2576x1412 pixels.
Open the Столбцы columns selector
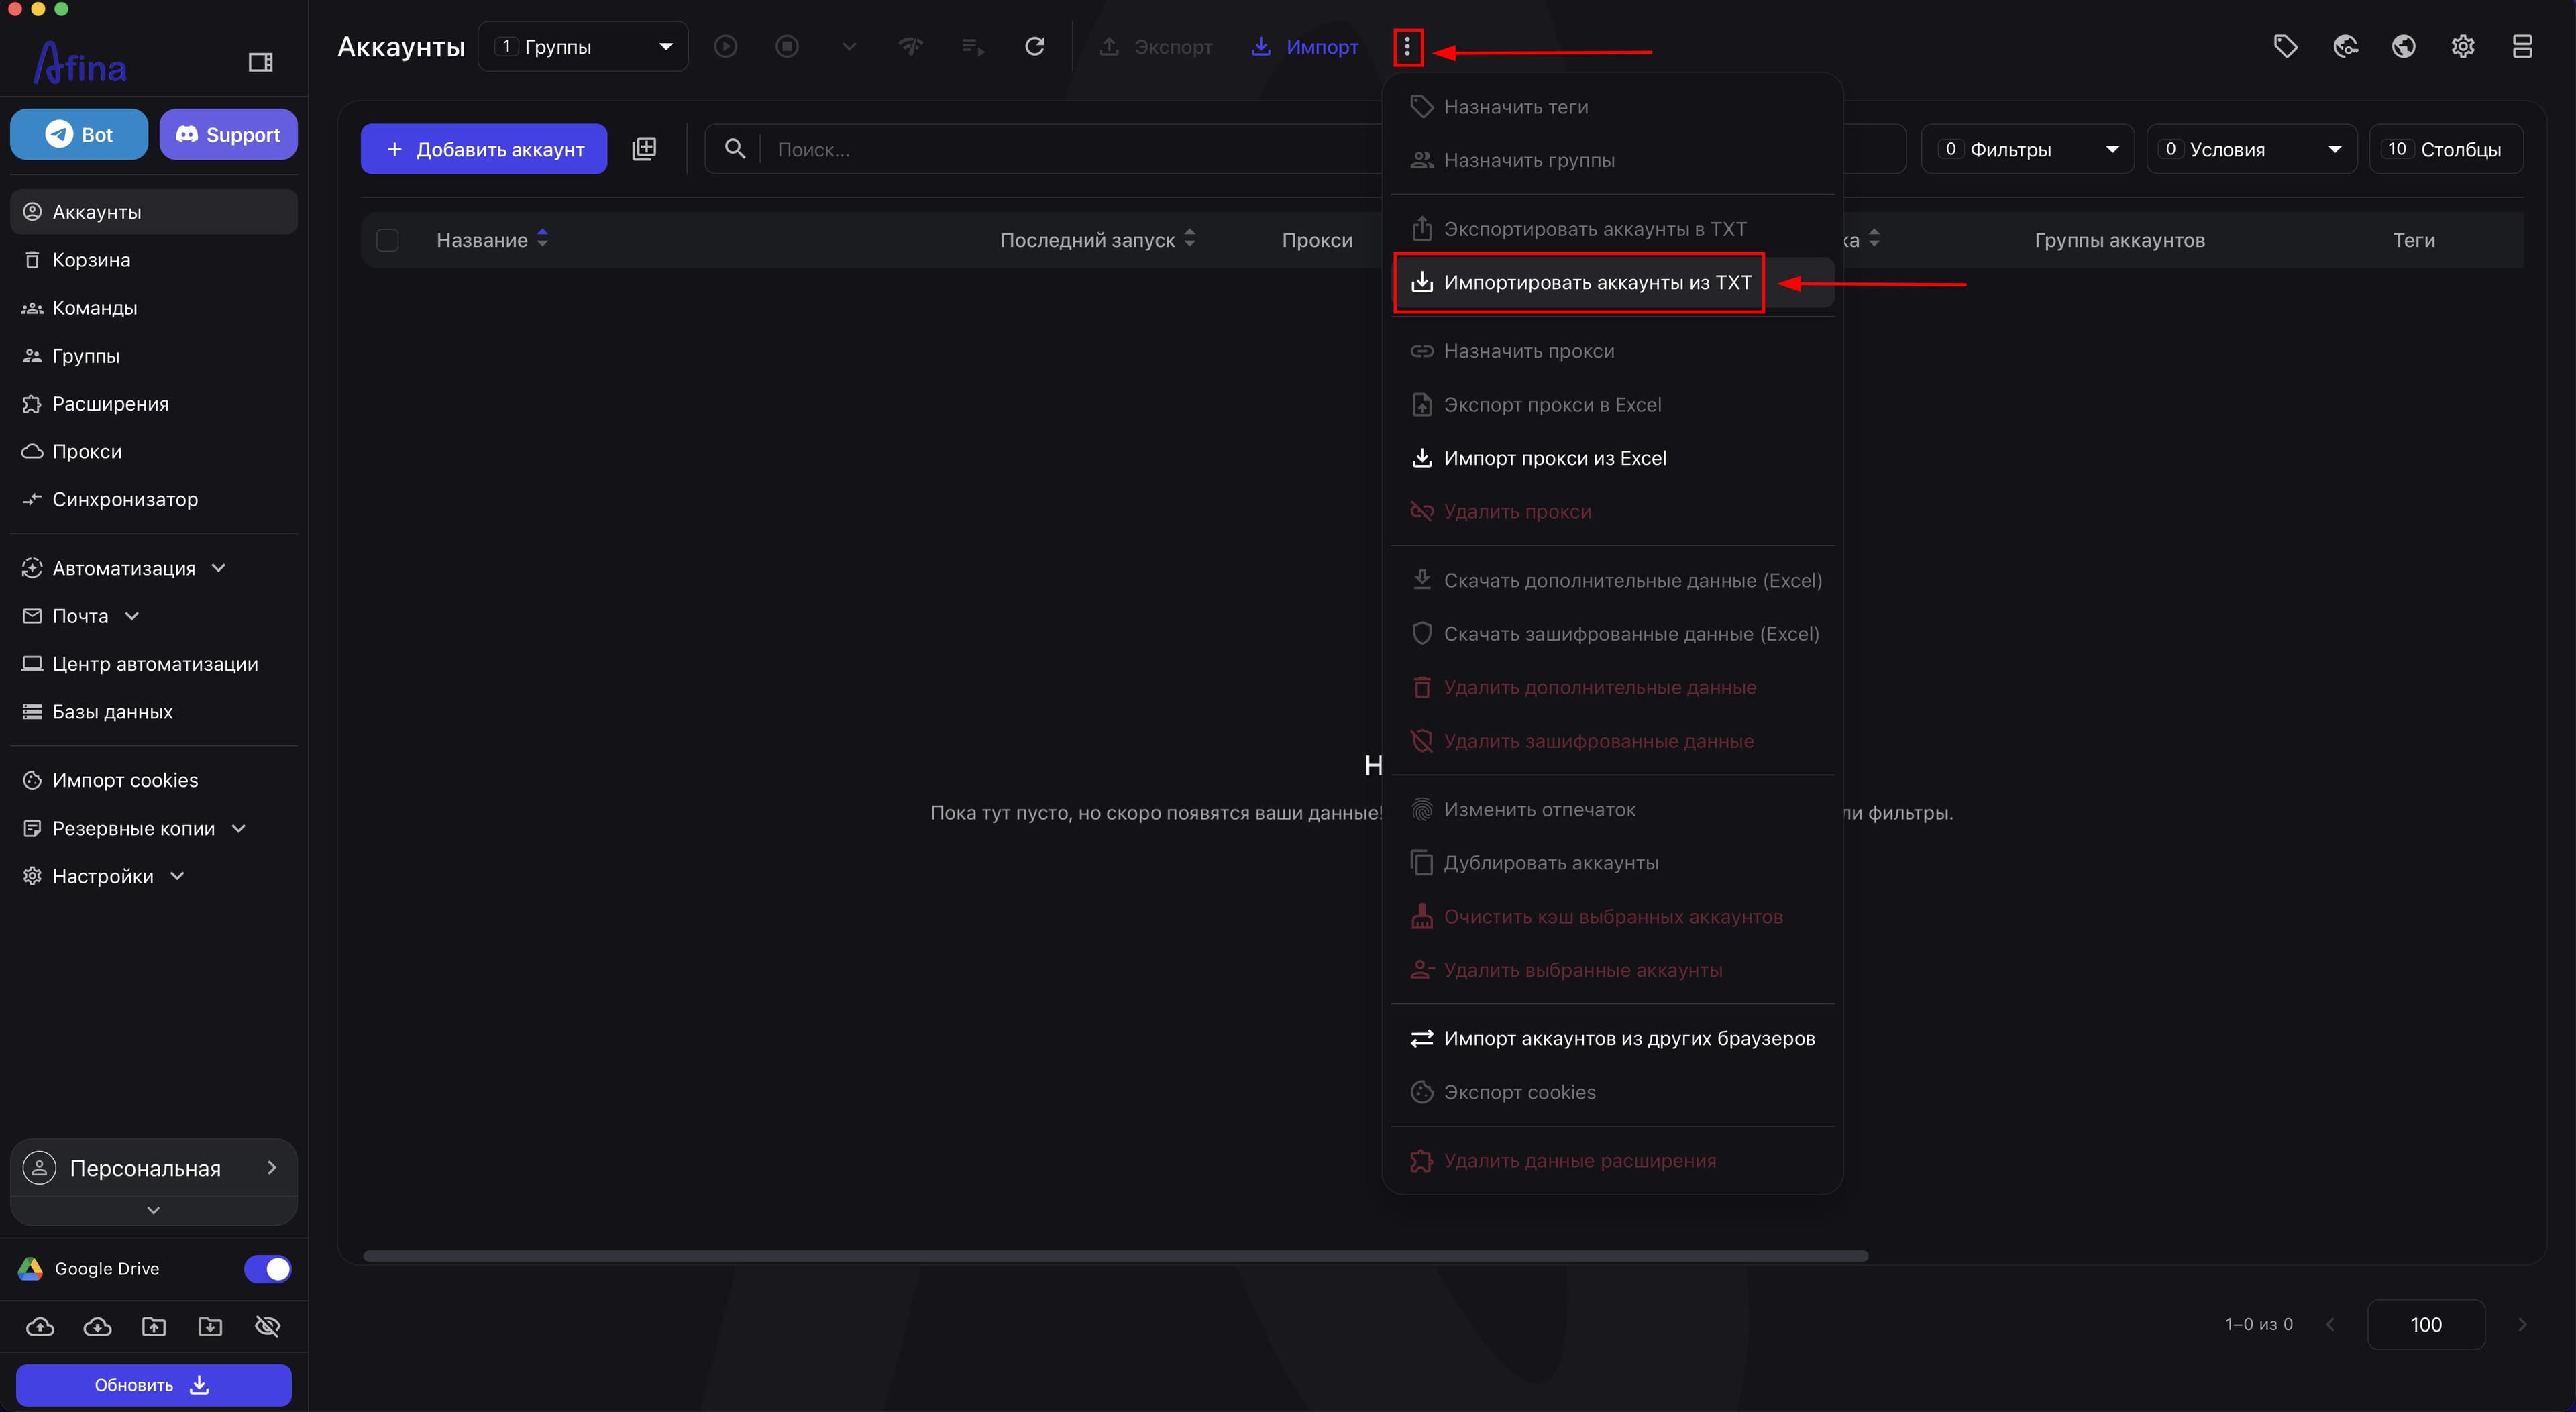point(2446,149)
